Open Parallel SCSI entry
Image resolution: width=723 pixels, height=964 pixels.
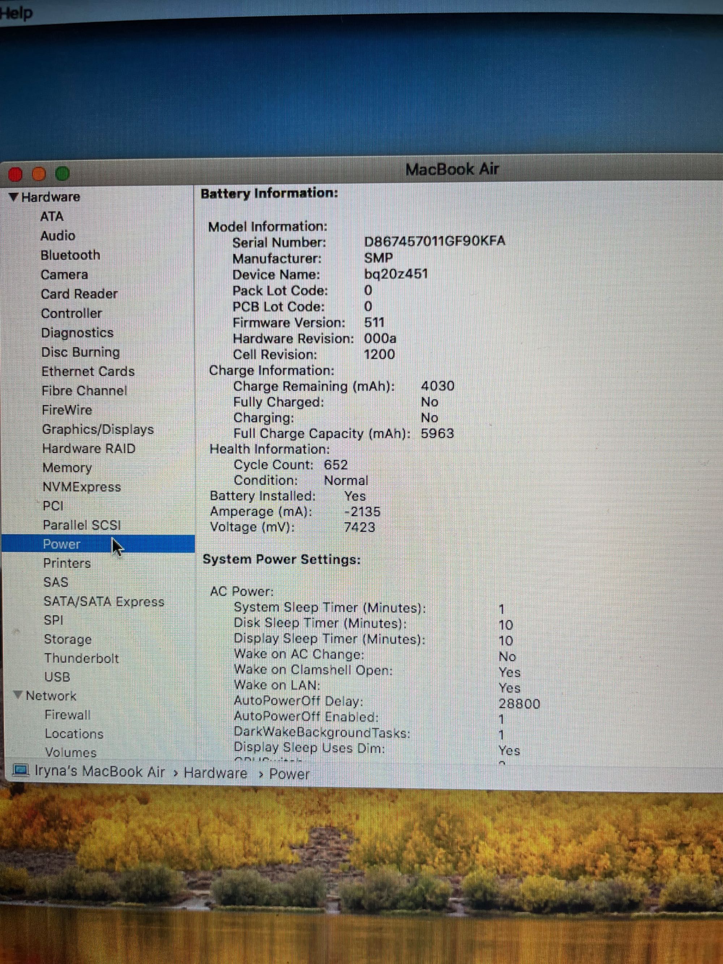[x=81, y=525]
